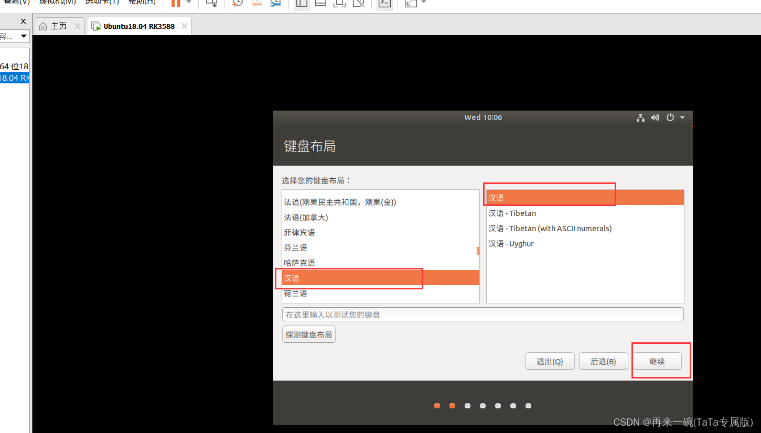The image size is (761, 433).
Task: Select 芬兰语 in the layout list
Action: click(380, 247)
